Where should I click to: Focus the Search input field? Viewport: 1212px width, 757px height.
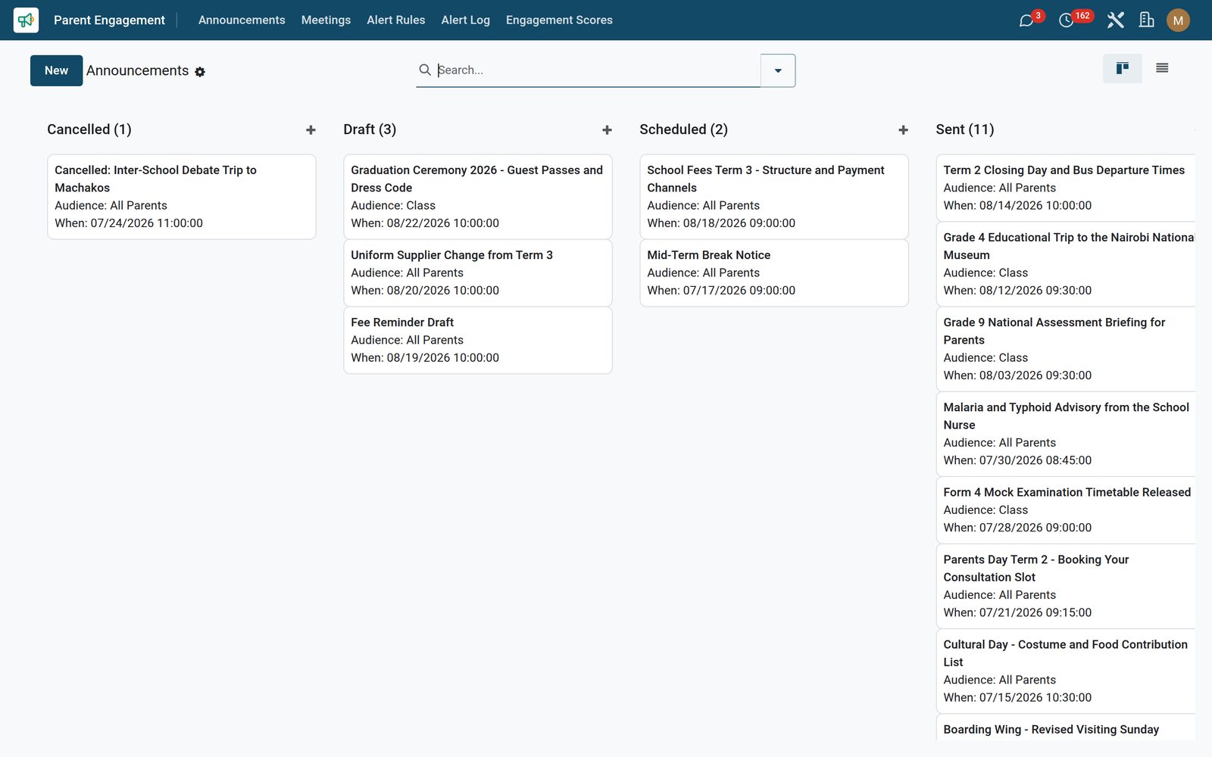tap(598, 70)
